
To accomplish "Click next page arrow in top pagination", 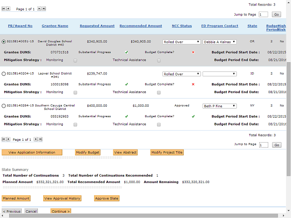I will (x=39, y=9).
